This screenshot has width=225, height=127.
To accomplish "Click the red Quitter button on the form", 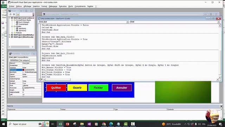I will 56,87.
